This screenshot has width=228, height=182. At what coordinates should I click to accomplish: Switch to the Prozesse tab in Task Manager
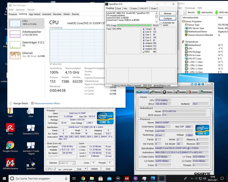[x=13, y=14]
